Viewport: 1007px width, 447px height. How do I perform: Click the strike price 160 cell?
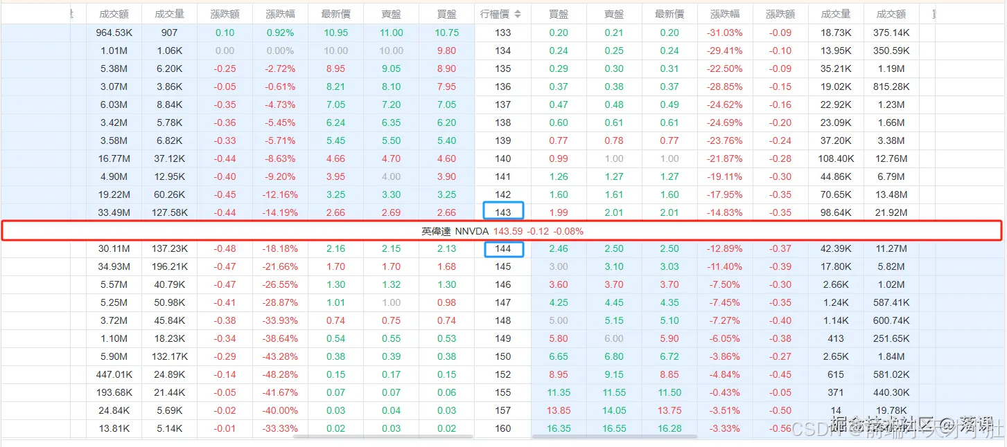pos(503,428)
